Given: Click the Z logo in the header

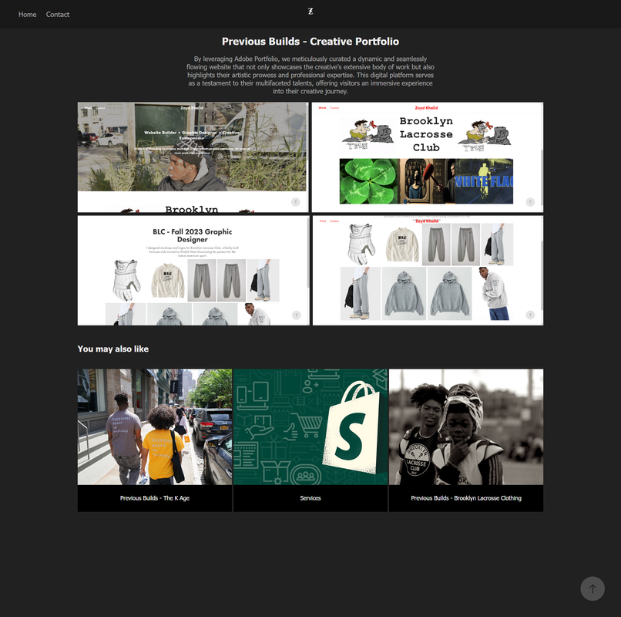Looking at the screenshot, I should [310, 12].
